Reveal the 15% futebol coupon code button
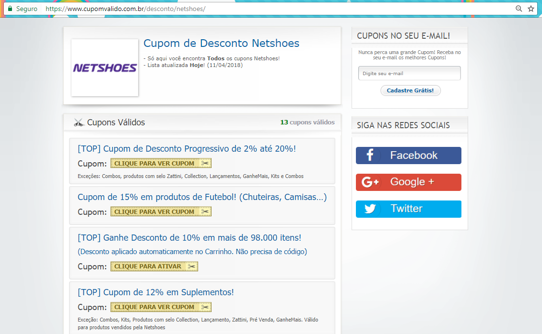 (x=161, y=211)
